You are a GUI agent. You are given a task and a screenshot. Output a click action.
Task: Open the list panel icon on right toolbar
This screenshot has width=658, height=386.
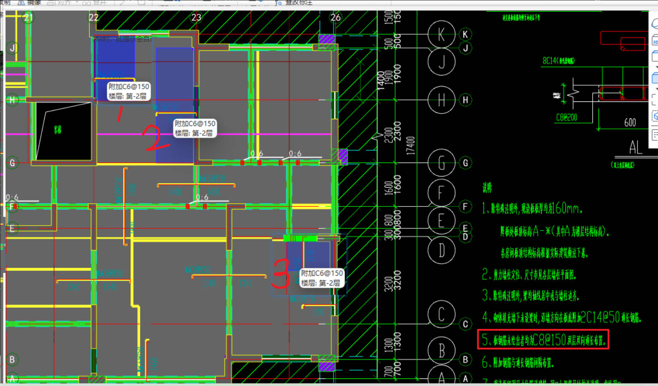click(x=655, y=134)
